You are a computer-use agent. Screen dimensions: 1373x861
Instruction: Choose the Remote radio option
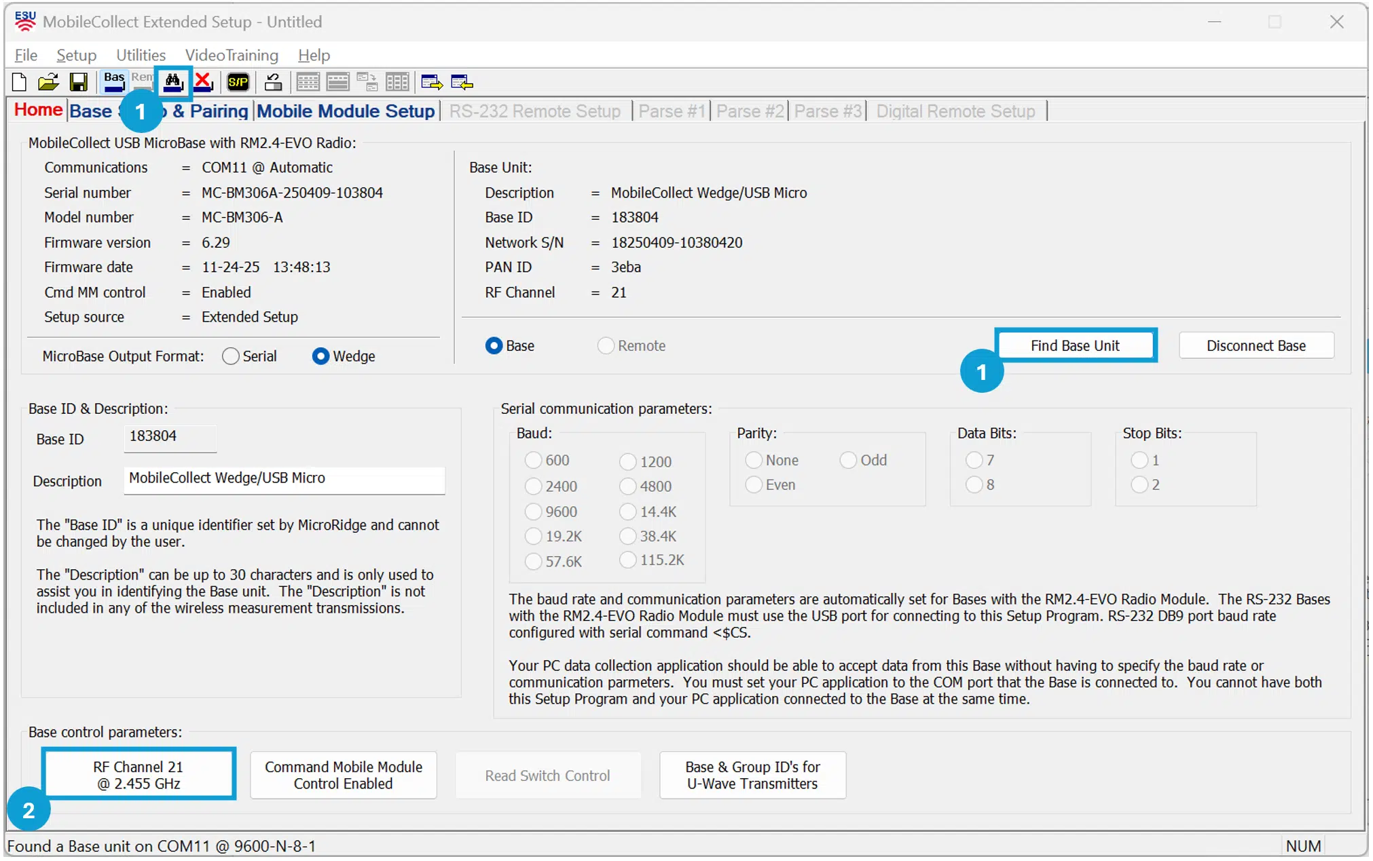(x=606, y=346)
